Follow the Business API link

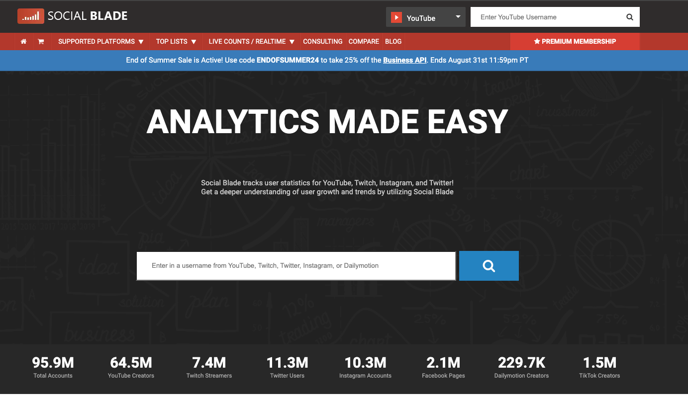pyautogui.click(x=405, y=60)
